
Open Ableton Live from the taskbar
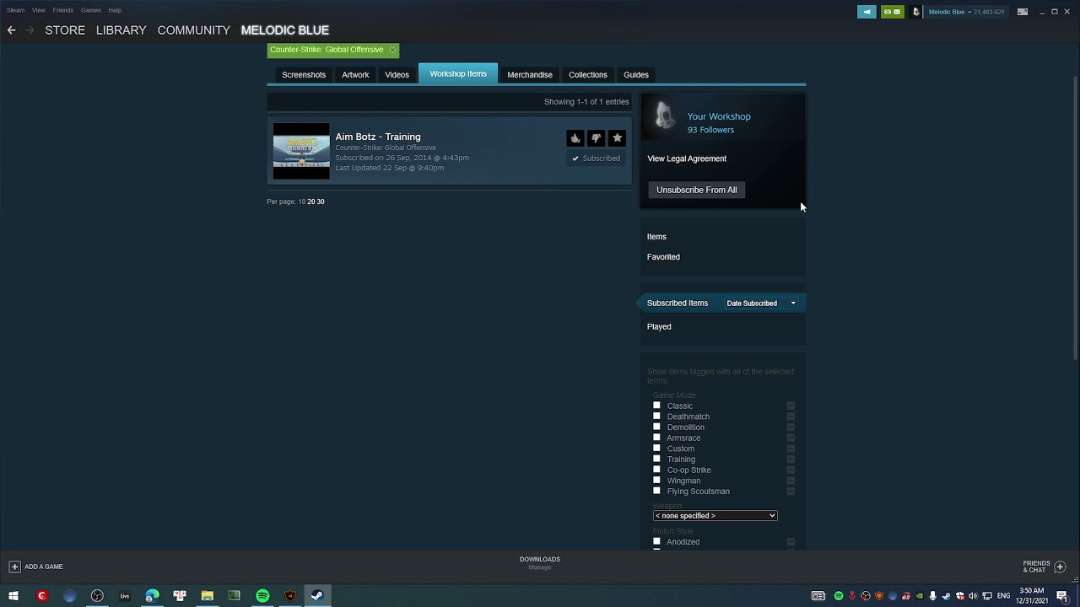[125, 596]
